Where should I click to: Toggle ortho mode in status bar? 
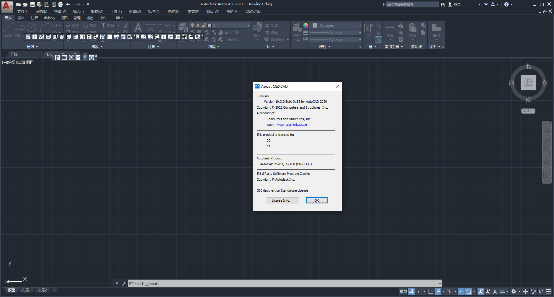(431, 291)
